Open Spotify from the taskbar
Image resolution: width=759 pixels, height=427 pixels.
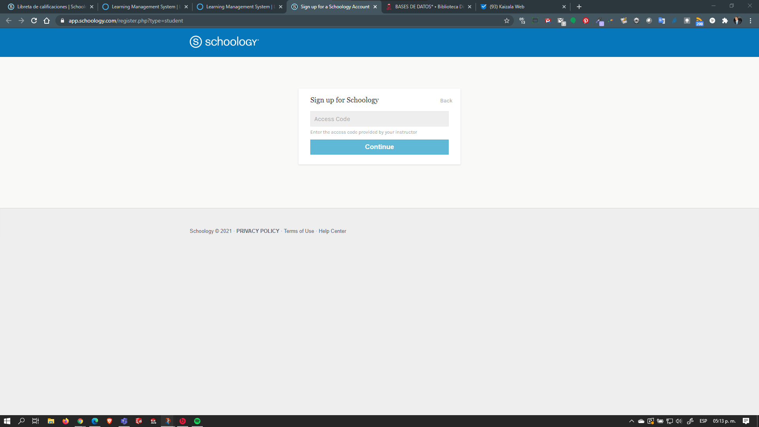[x=197, y=421]
